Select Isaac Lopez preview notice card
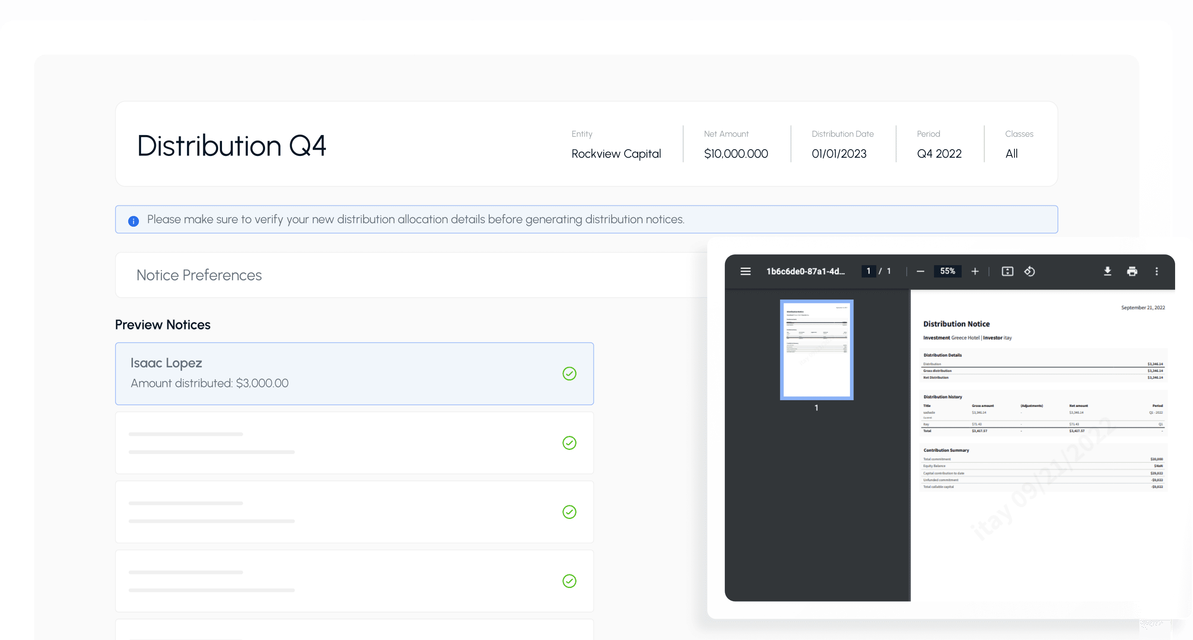 point(324,373)
